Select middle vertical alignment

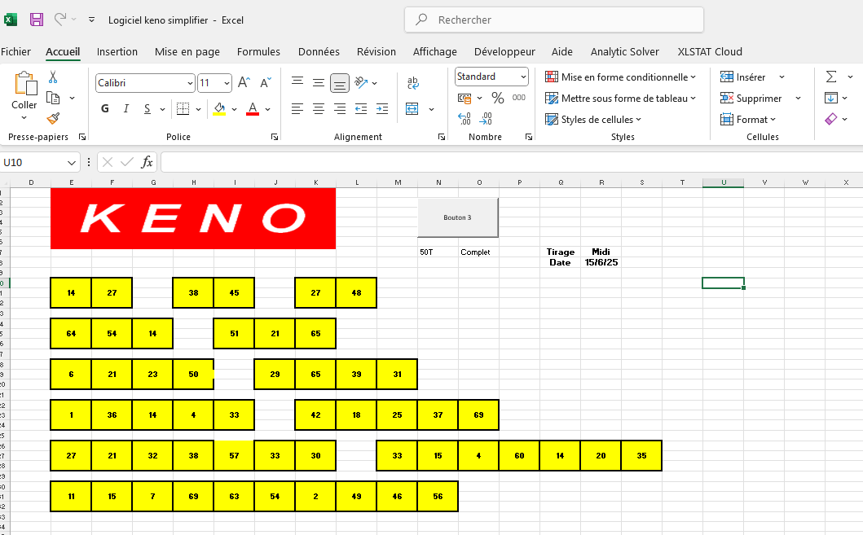[318, 82]
